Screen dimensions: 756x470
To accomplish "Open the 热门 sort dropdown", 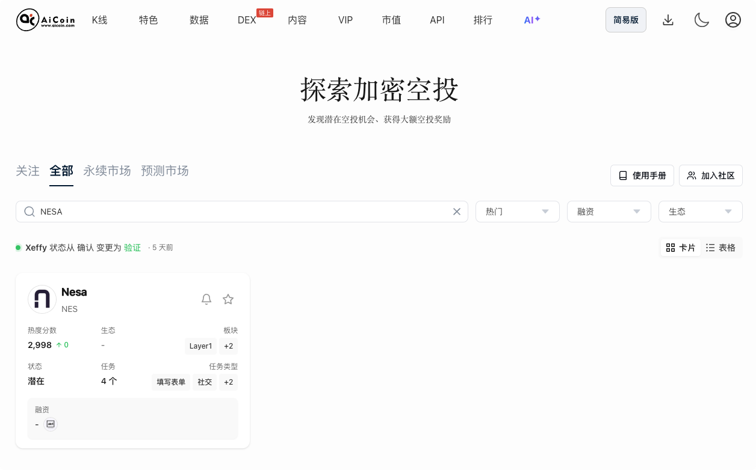I will tap(518, 212).
